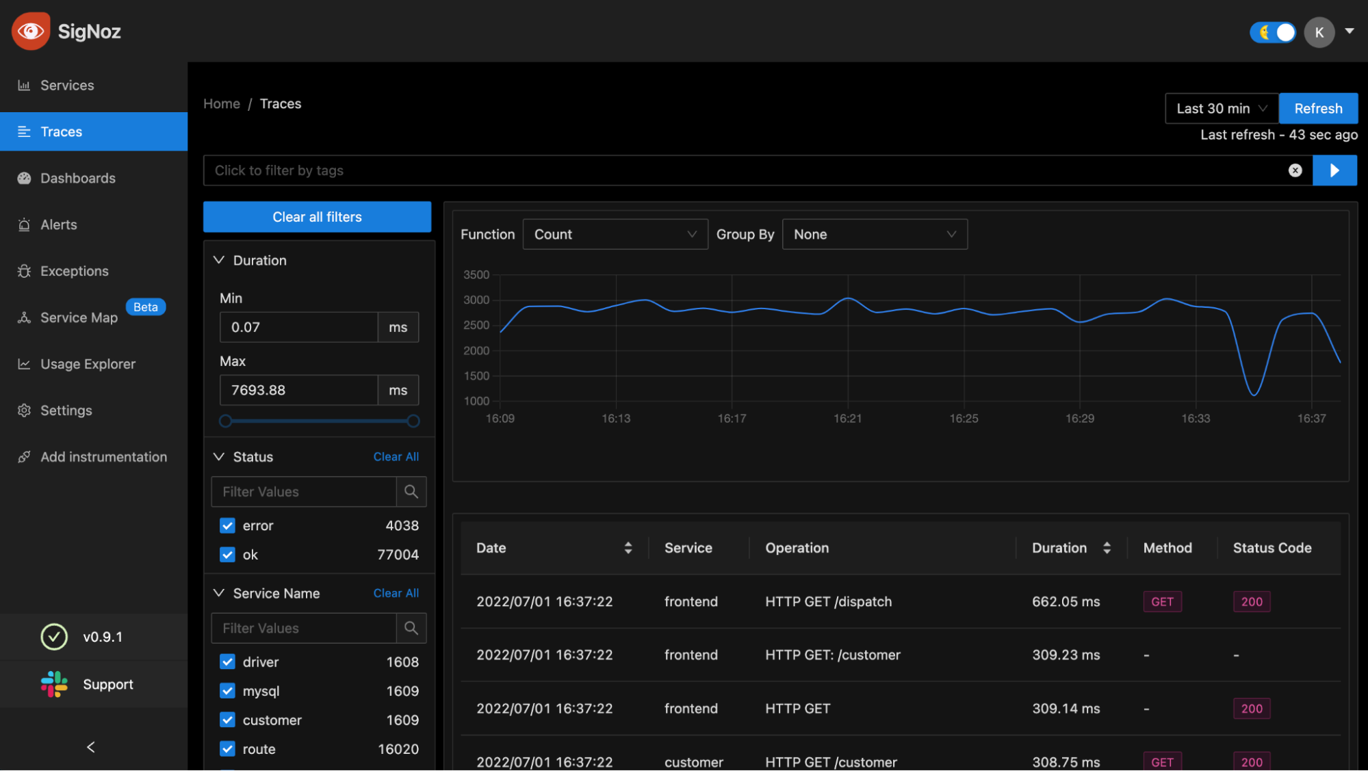Click Clear All link for Service Name
The height and width of the screenshot is (771, 1368).
click(x=396, y=593)
